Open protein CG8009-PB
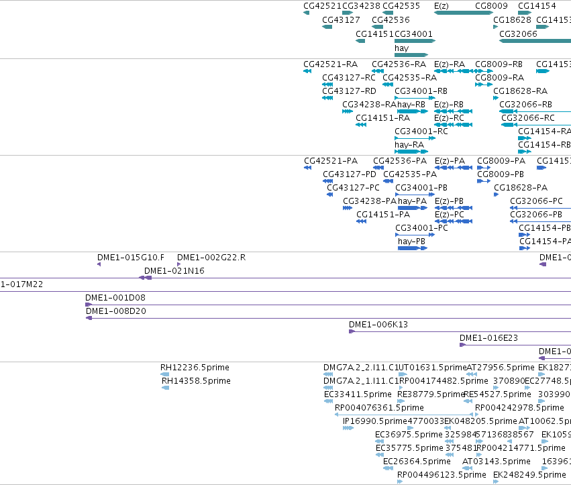Screen dimensions: 571x485 coord(501,174)
